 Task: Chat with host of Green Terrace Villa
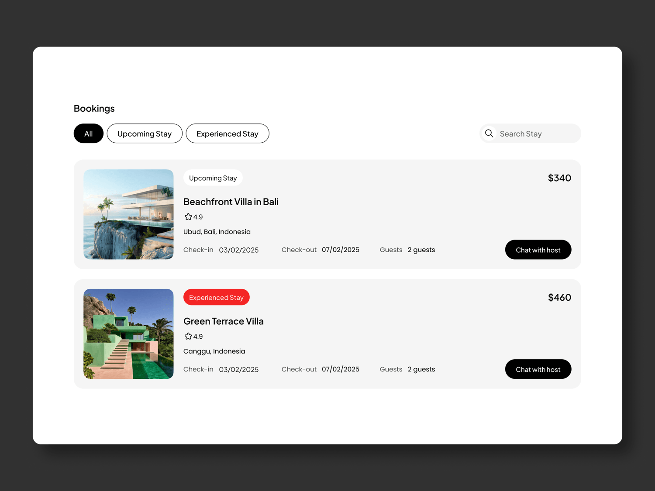click(538, 369)
